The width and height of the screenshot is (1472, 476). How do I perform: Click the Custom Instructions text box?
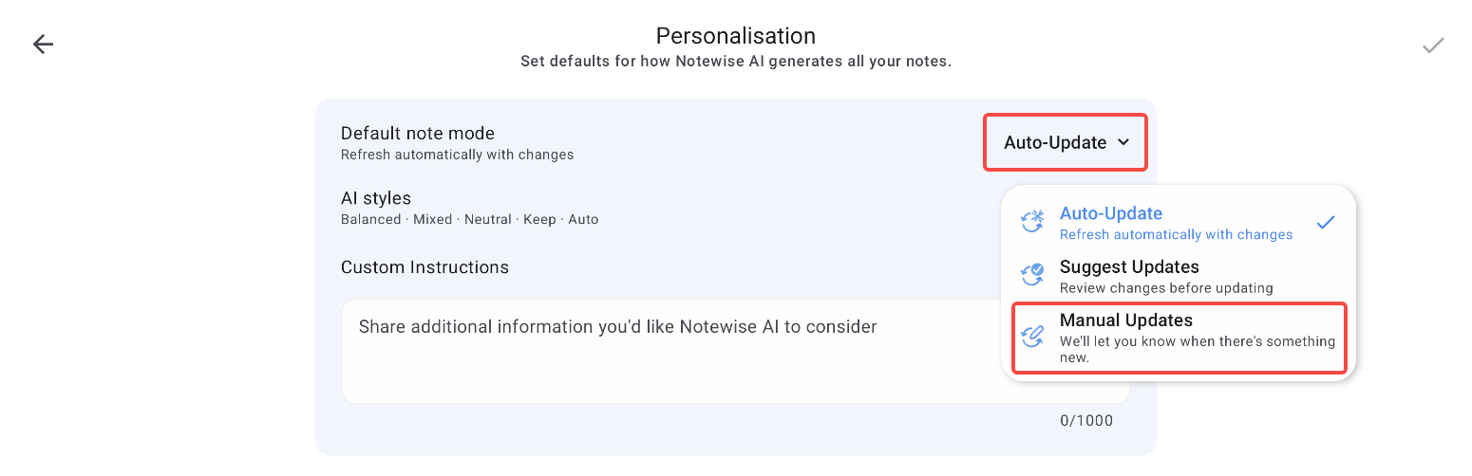click(x=670, y=351)
